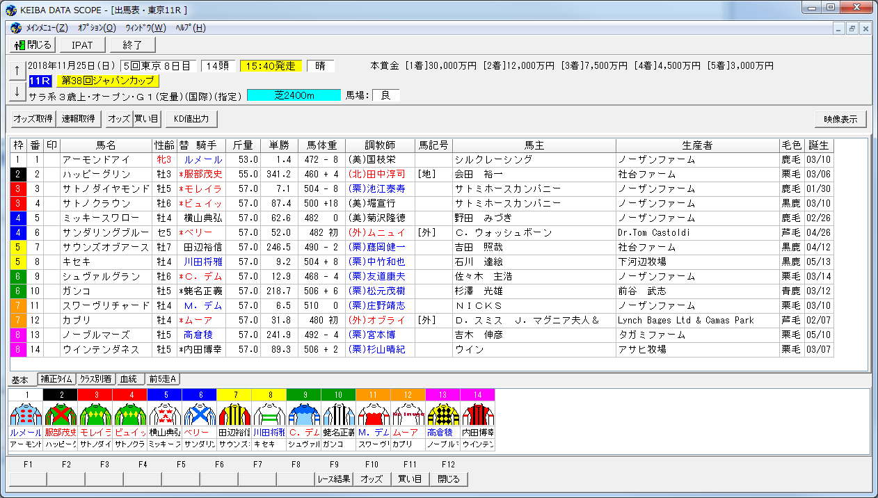Click jockey silk icon for horse 1
878x498 pixels.
pyautogui.click(x=26, y=415)
